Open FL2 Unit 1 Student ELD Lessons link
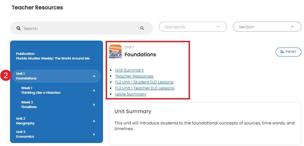 144,82
